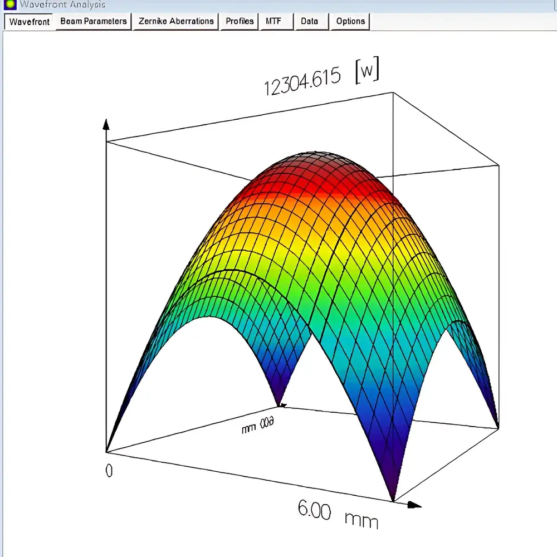This screenshot has height=557, width=557.
Task: Click the 6.00 mm axis label
Action: [338, 514]
